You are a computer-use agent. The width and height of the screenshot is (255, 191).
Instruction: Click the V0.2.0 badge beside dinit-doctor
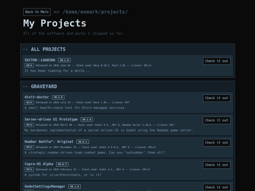[58, 97]
